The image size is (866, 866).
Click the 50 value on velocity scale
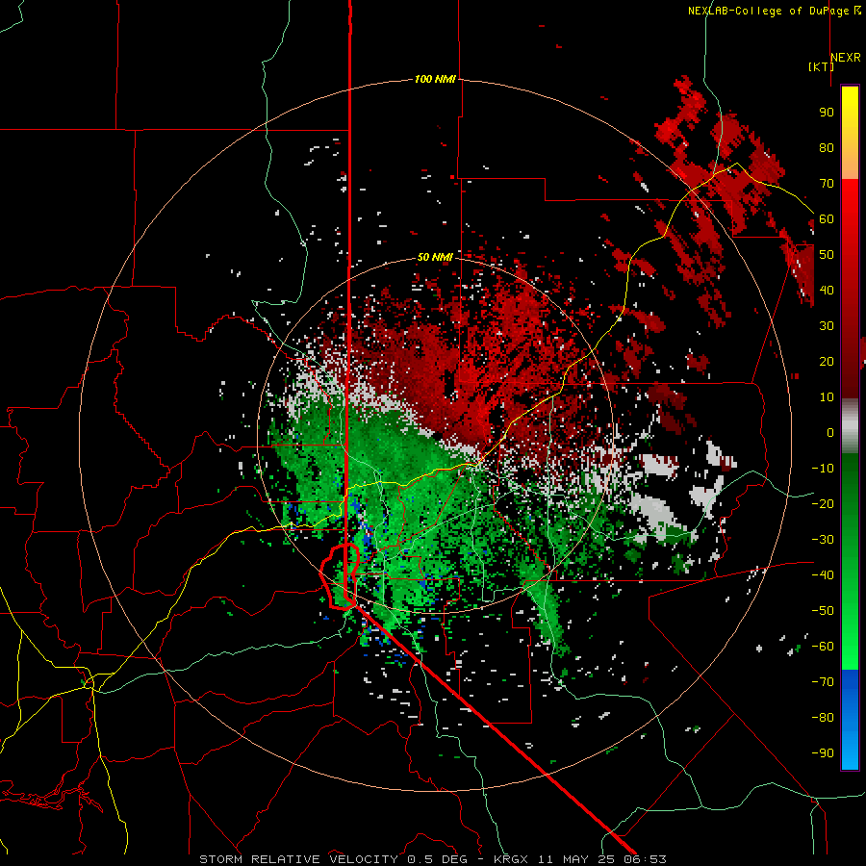827,255
